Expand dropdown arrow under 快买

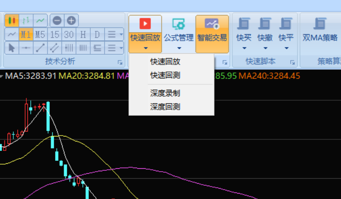point(244,48)
